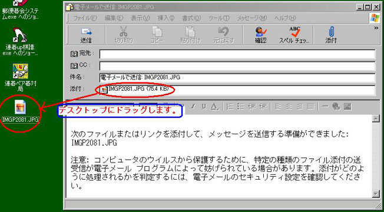The image size is (384, 212).
Task: Click the 添付 paperclip attach icon
Action: point(331,32)
